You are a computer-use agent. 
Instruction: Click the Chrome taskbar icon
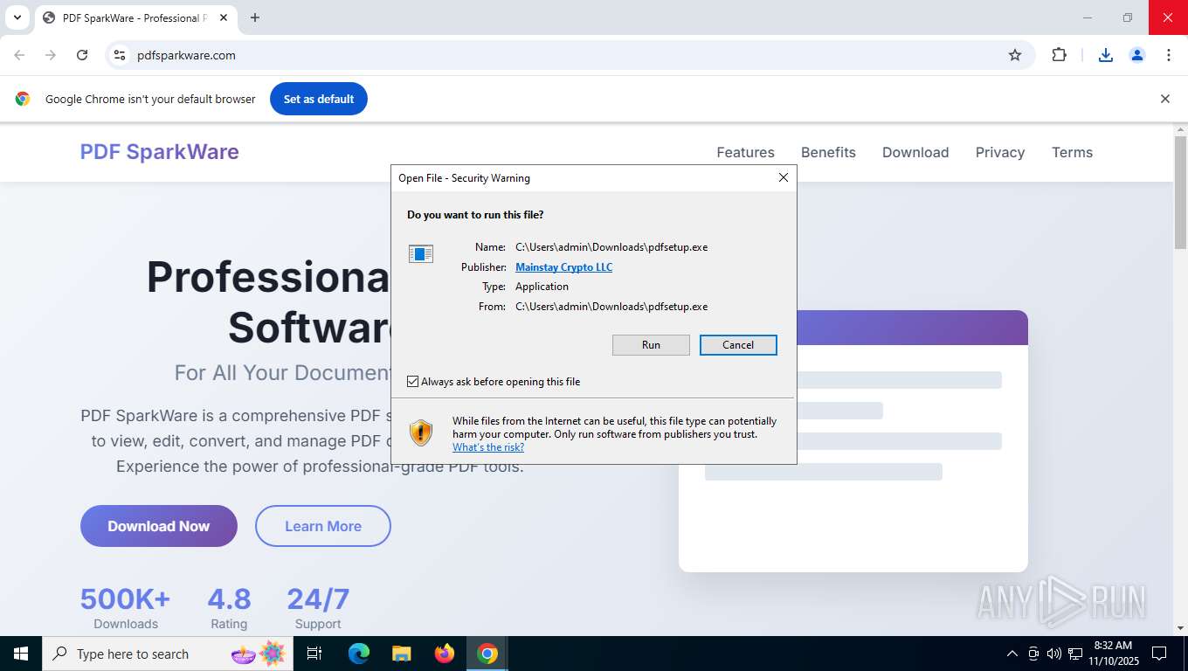(487, 654)
